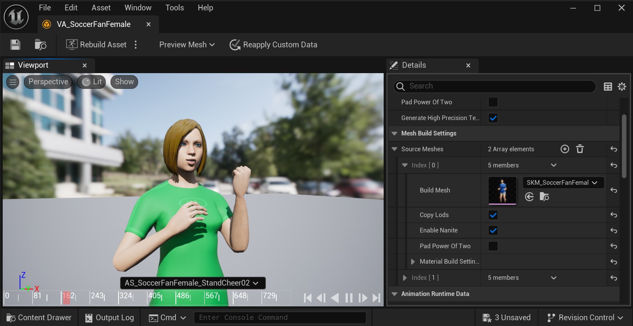Reset Index [0] Pad Power Of Two to default
Viewport: 633px width, 326px height.
[614, 246]
